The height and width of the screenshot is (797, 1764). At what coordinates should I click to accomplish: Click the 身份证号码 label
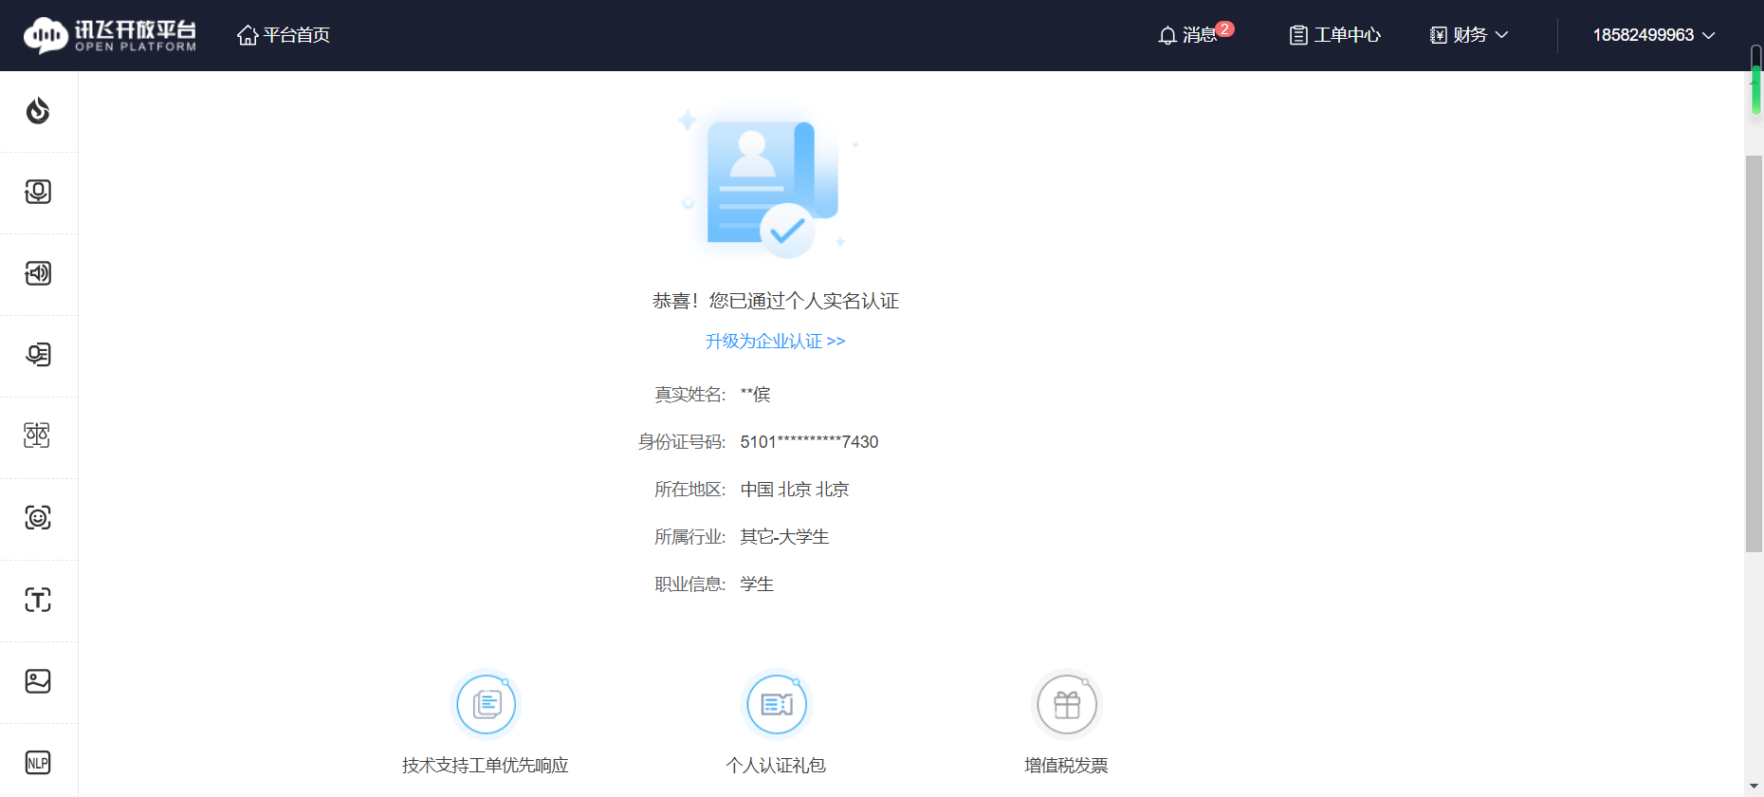tap(682, 442)
